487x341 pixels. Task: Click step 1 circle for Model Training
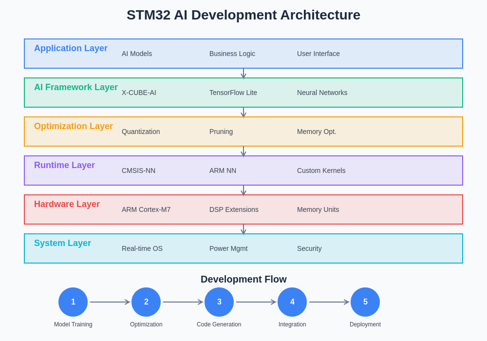pyautogui.click(x=73, y=302)
